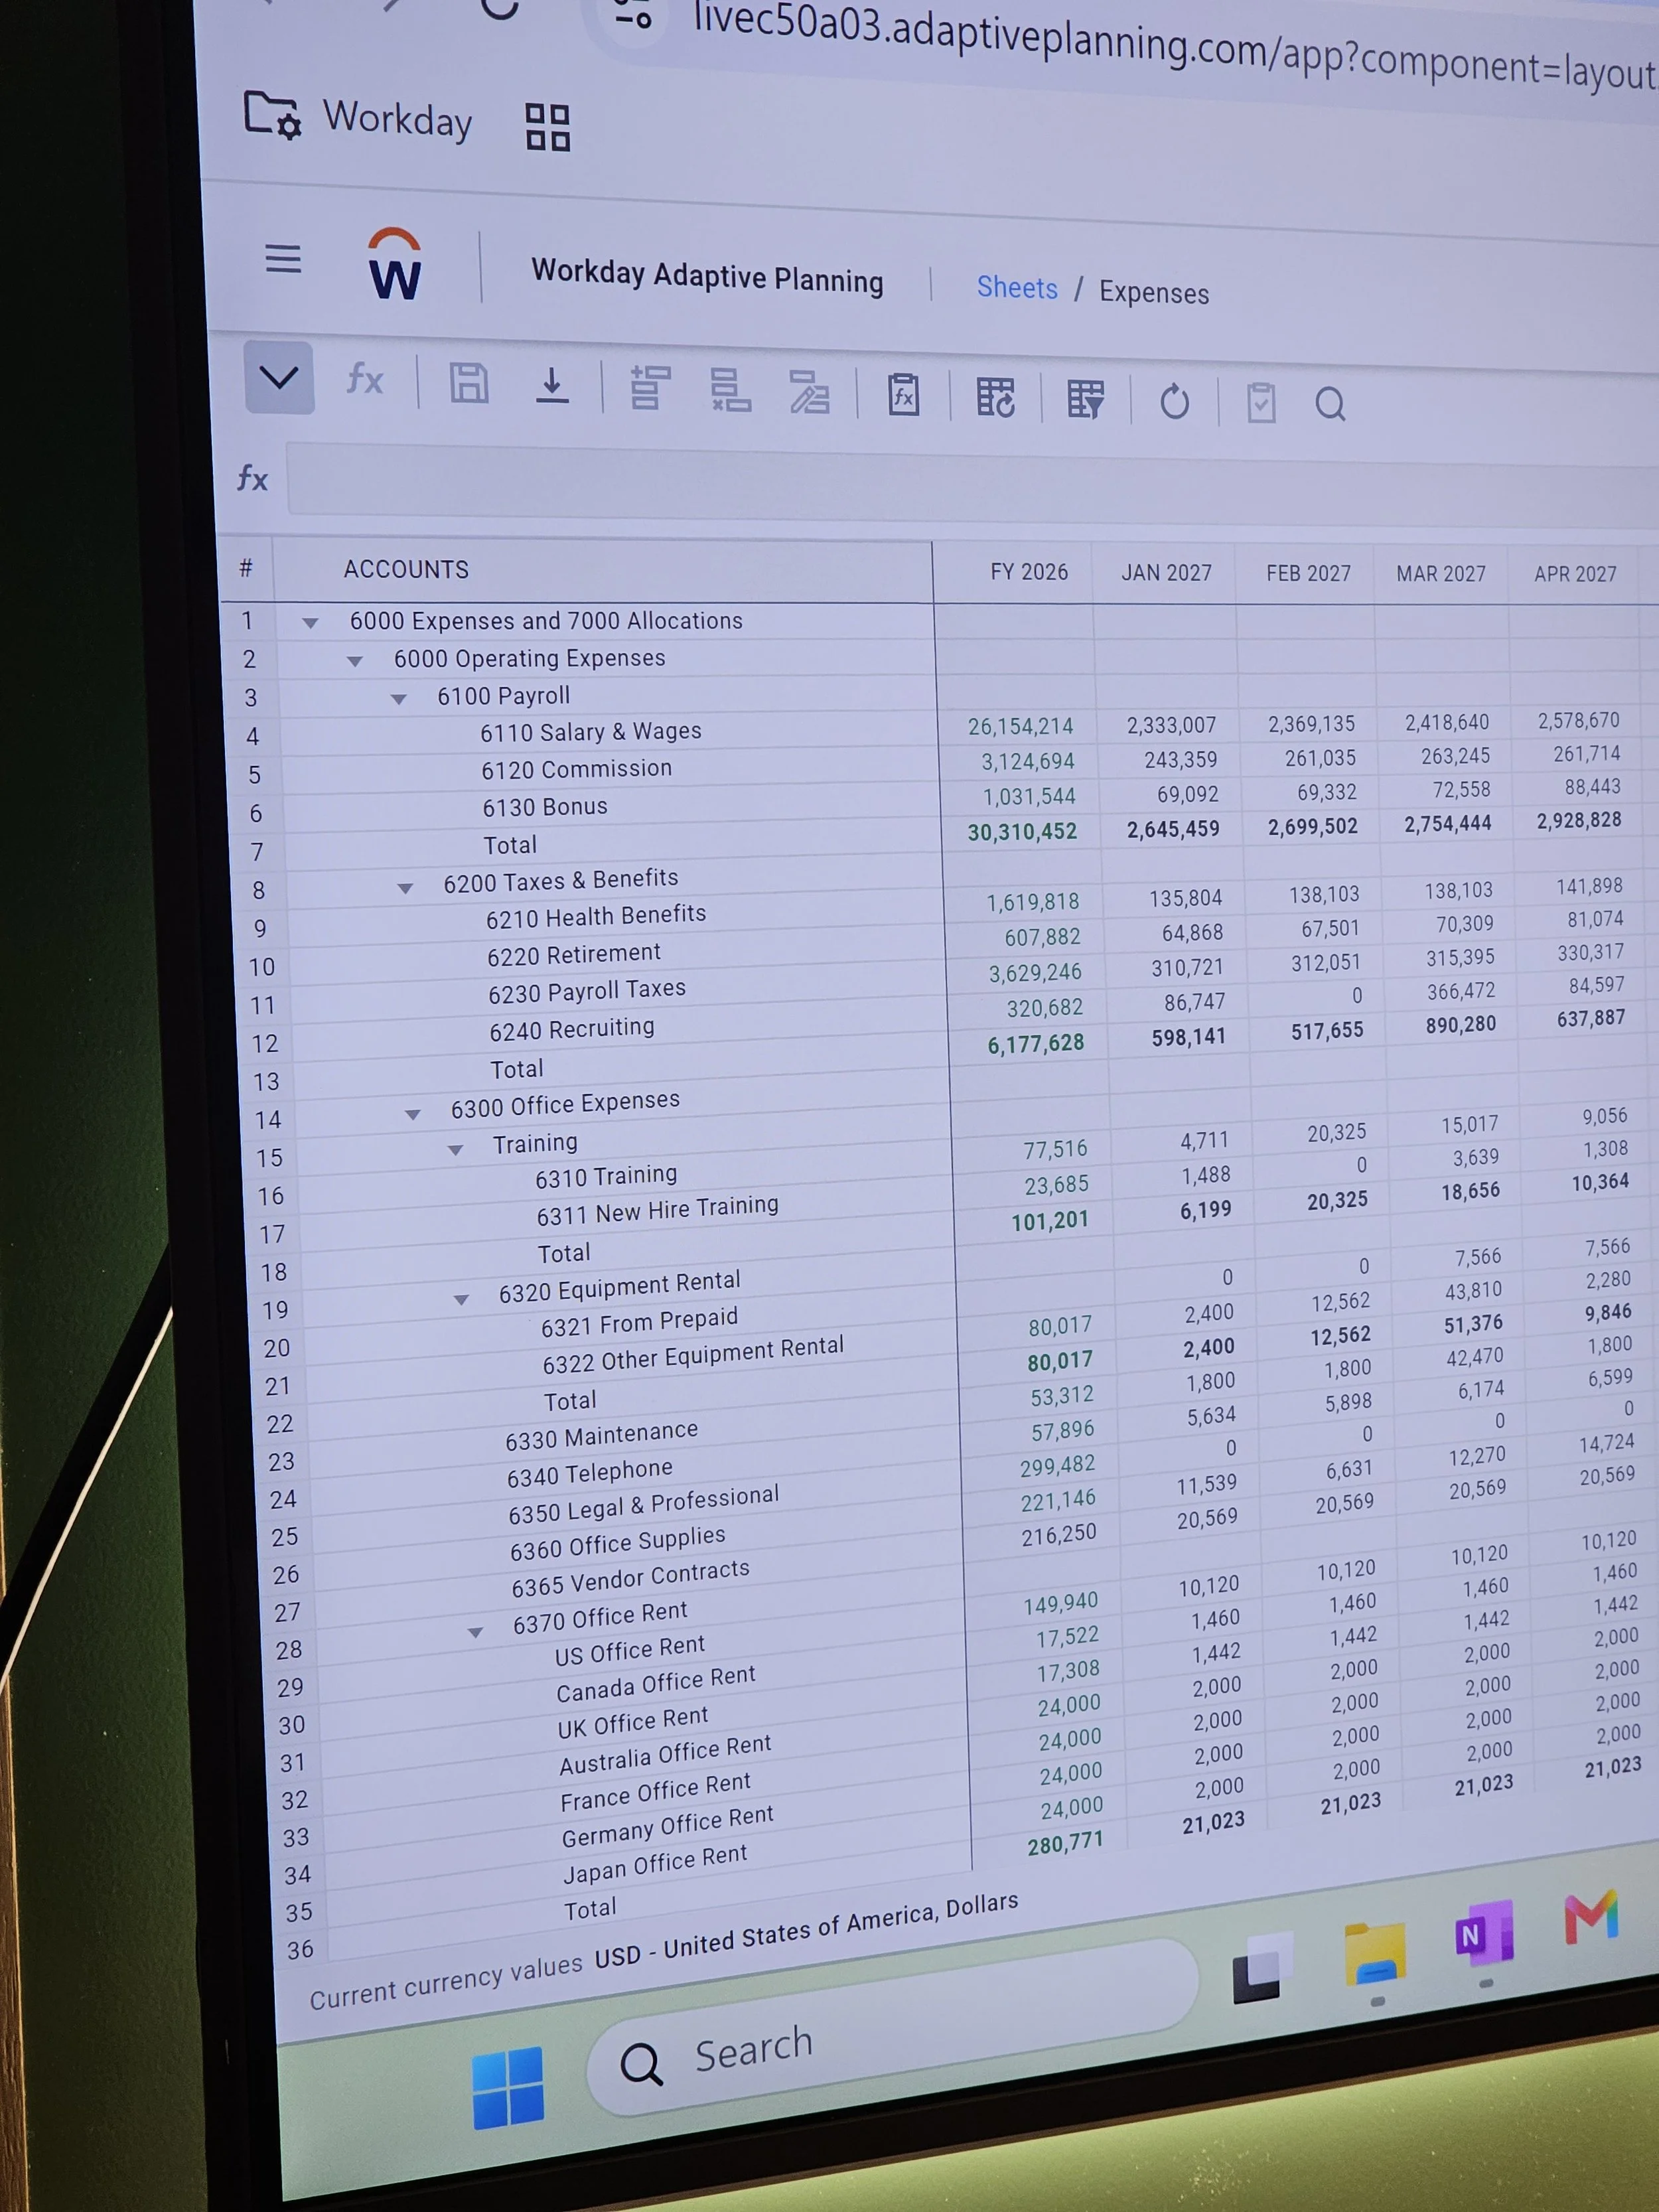Viewport: 1659px width, 2212px height.
Task: Open the browser tab grid icon
Action: click(x=548, y=127)
